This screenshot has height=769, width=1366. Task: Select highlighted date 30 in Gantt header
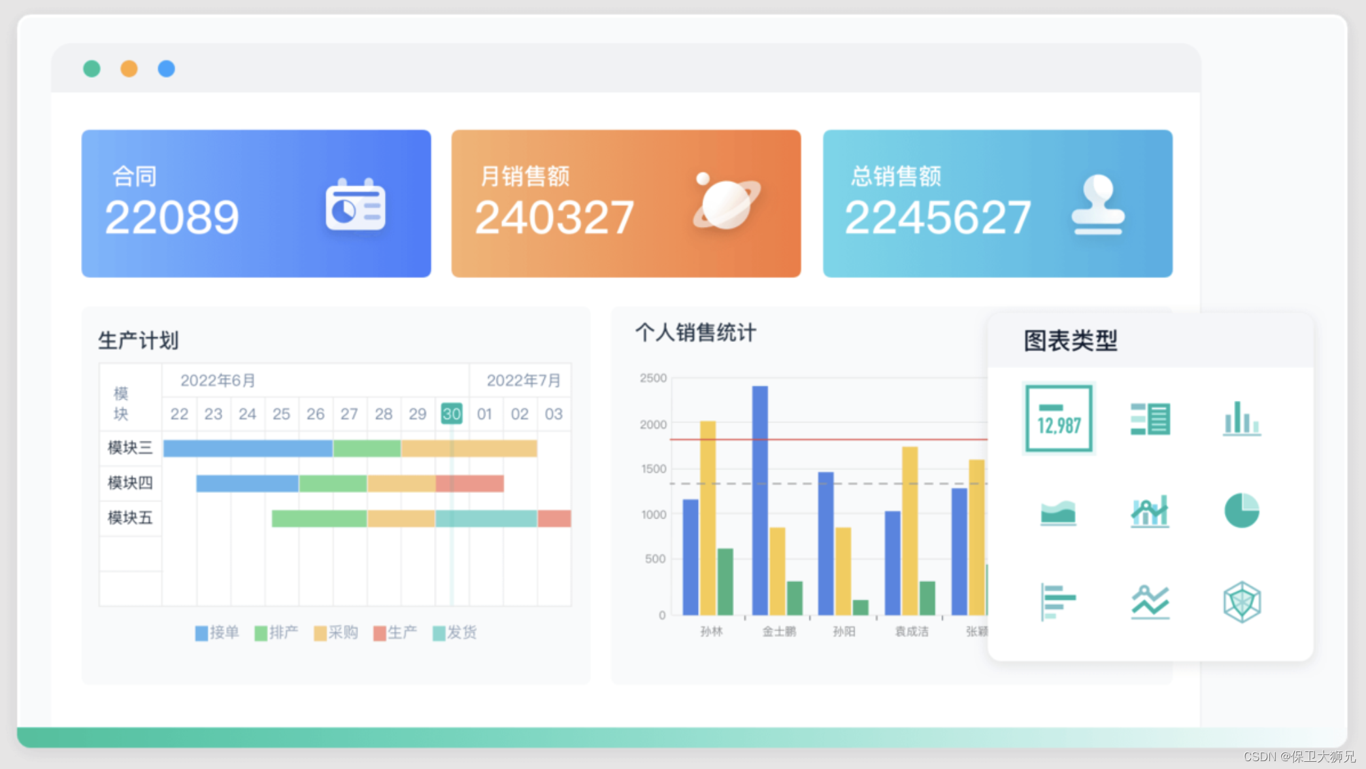coord(452,414)
